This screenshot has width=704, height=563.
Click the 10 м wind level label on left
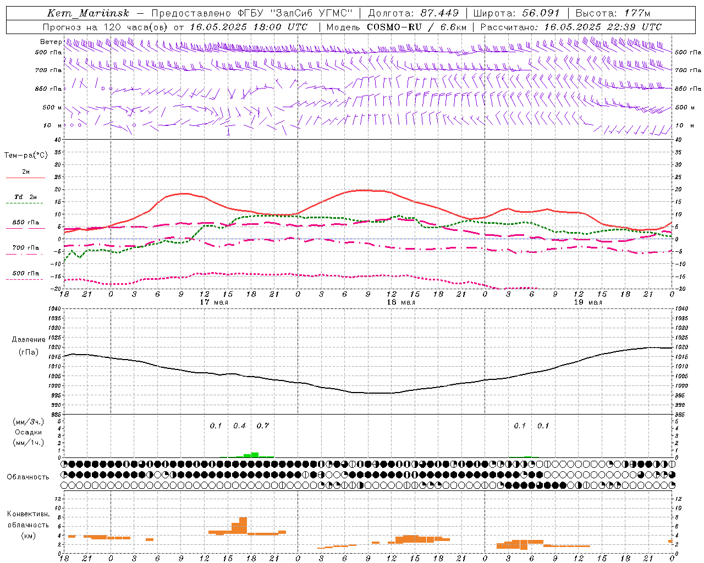(x=52, y=125)
